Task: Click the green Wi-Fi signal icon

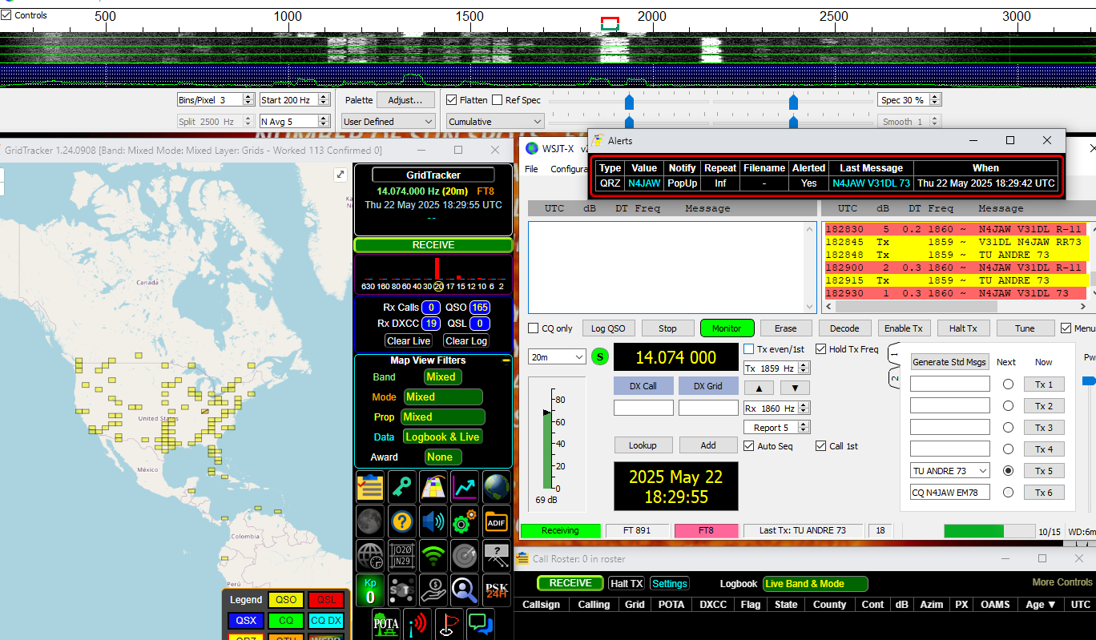Action: (433, 555)
